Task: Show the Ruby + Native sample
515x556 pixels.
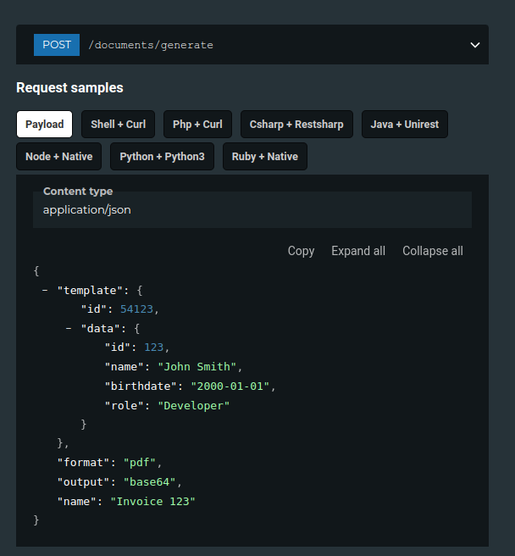Action: pos(265,157)
